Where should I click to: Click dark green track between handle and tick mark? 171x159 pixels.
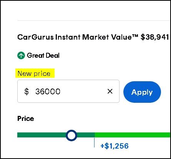(86, 135)
